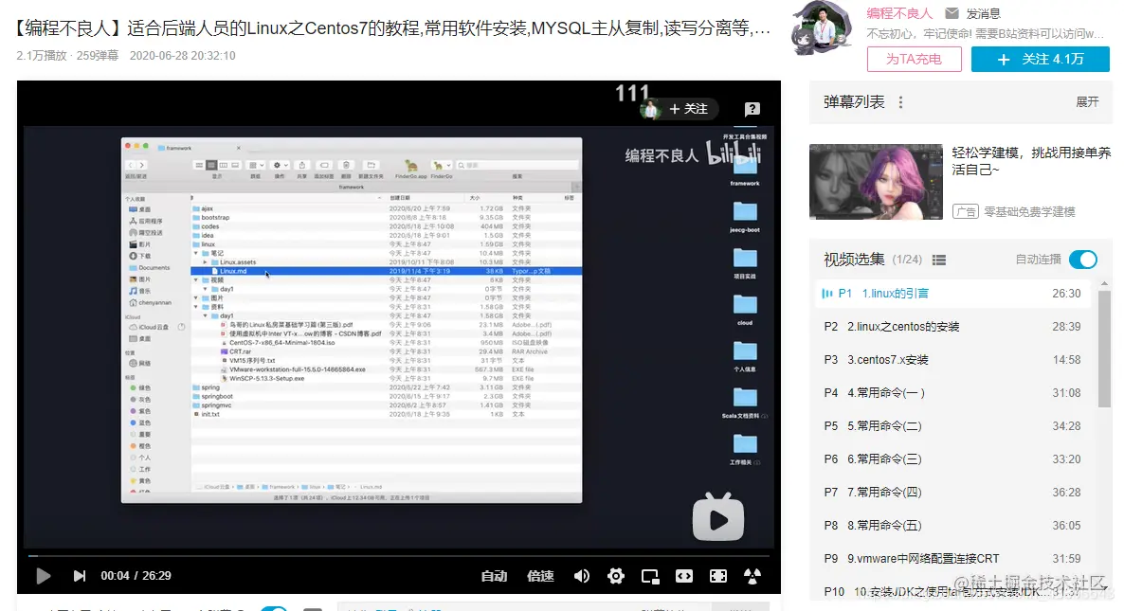
Task: Toggle 自动连播 autoplay switch
Action: click(1082, 260)
